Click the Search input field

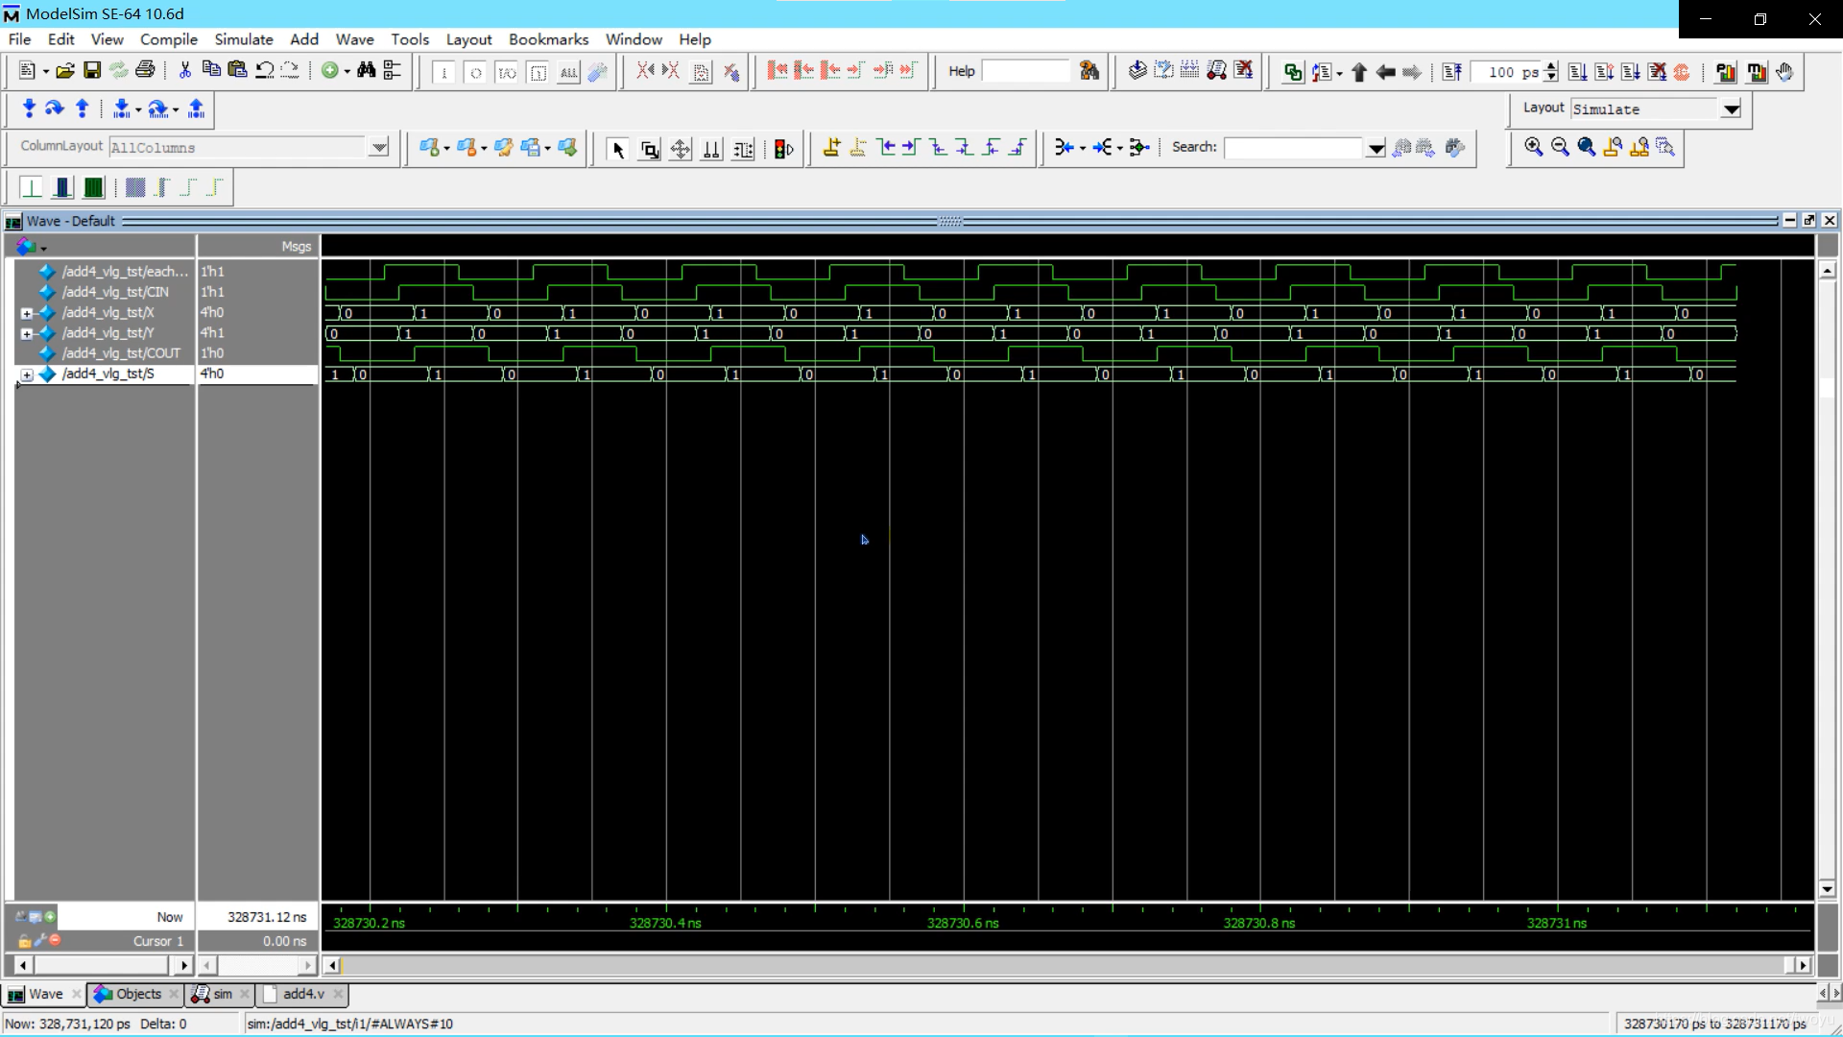pyautogui.click(x=1294, y=148)
